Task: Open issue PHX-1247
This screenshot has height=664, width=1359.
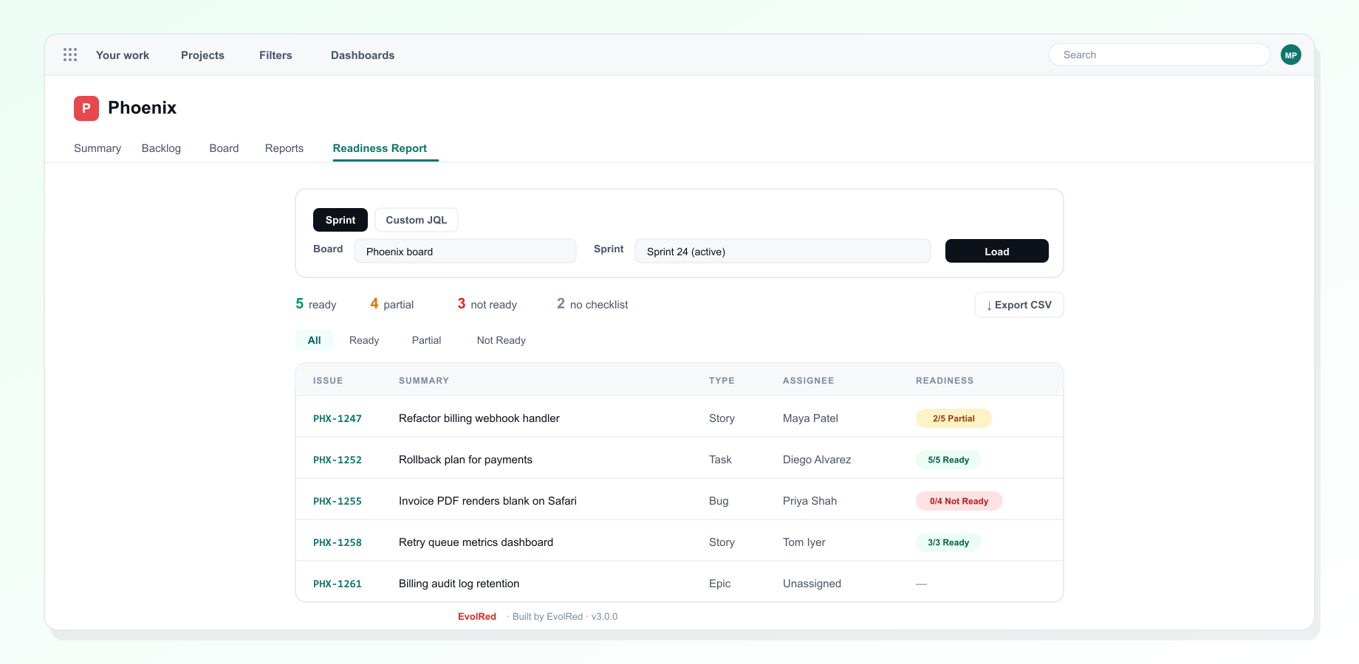Action: [x=338, y=418]
